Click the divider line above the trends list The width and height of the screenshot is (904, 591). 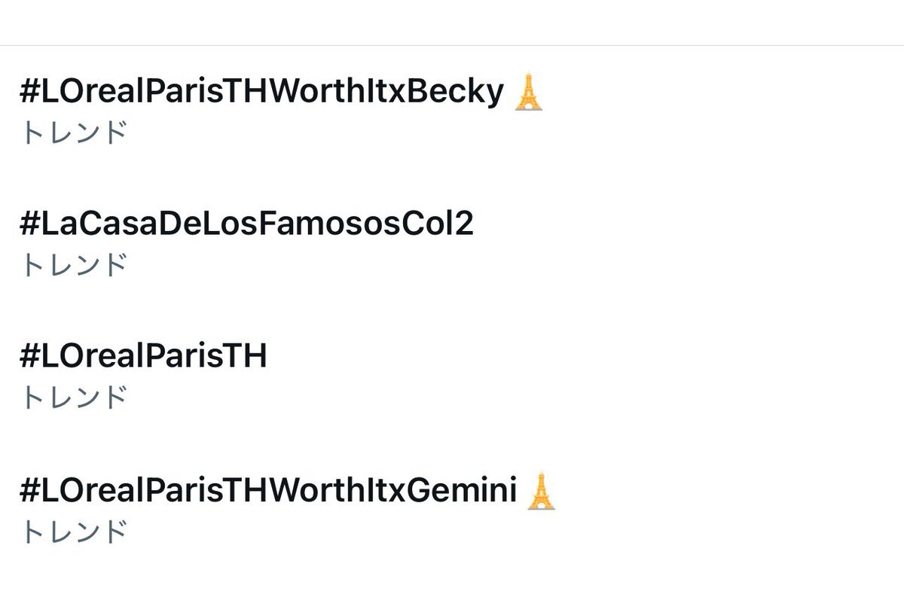[452, 45]
